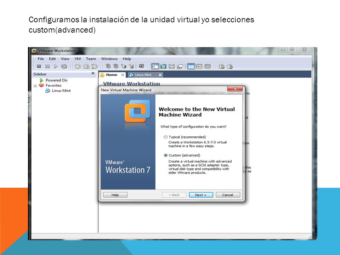
Task: Click the console view icon in toolbar
Action: 199,66
